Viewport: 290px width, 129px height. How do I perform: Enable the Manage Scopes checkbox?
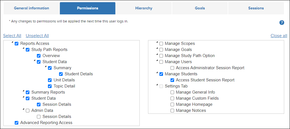[x=161, y=44]
